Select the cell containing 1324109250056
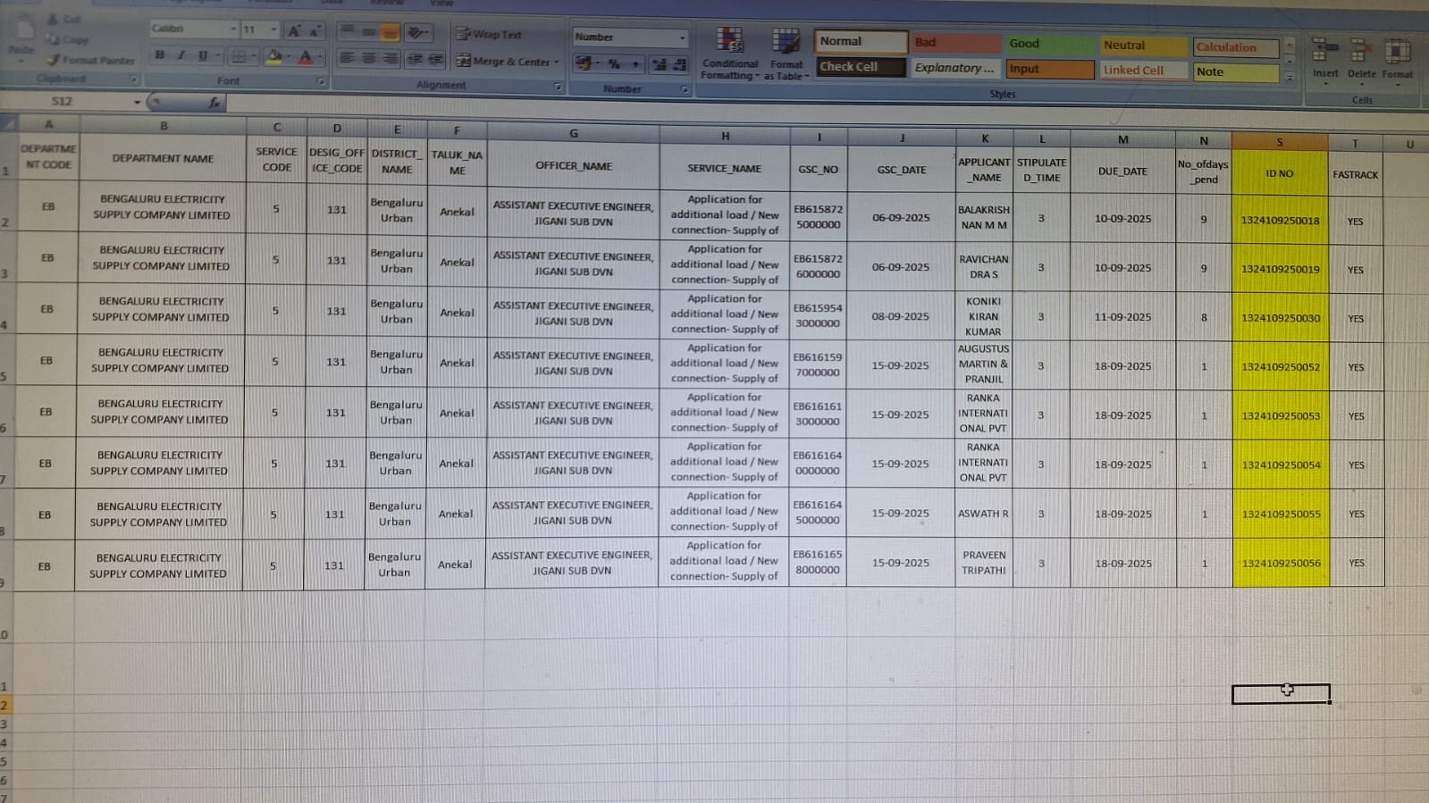The height and width of the screenshot is (803, 1429). click(x=1281, y=564)
